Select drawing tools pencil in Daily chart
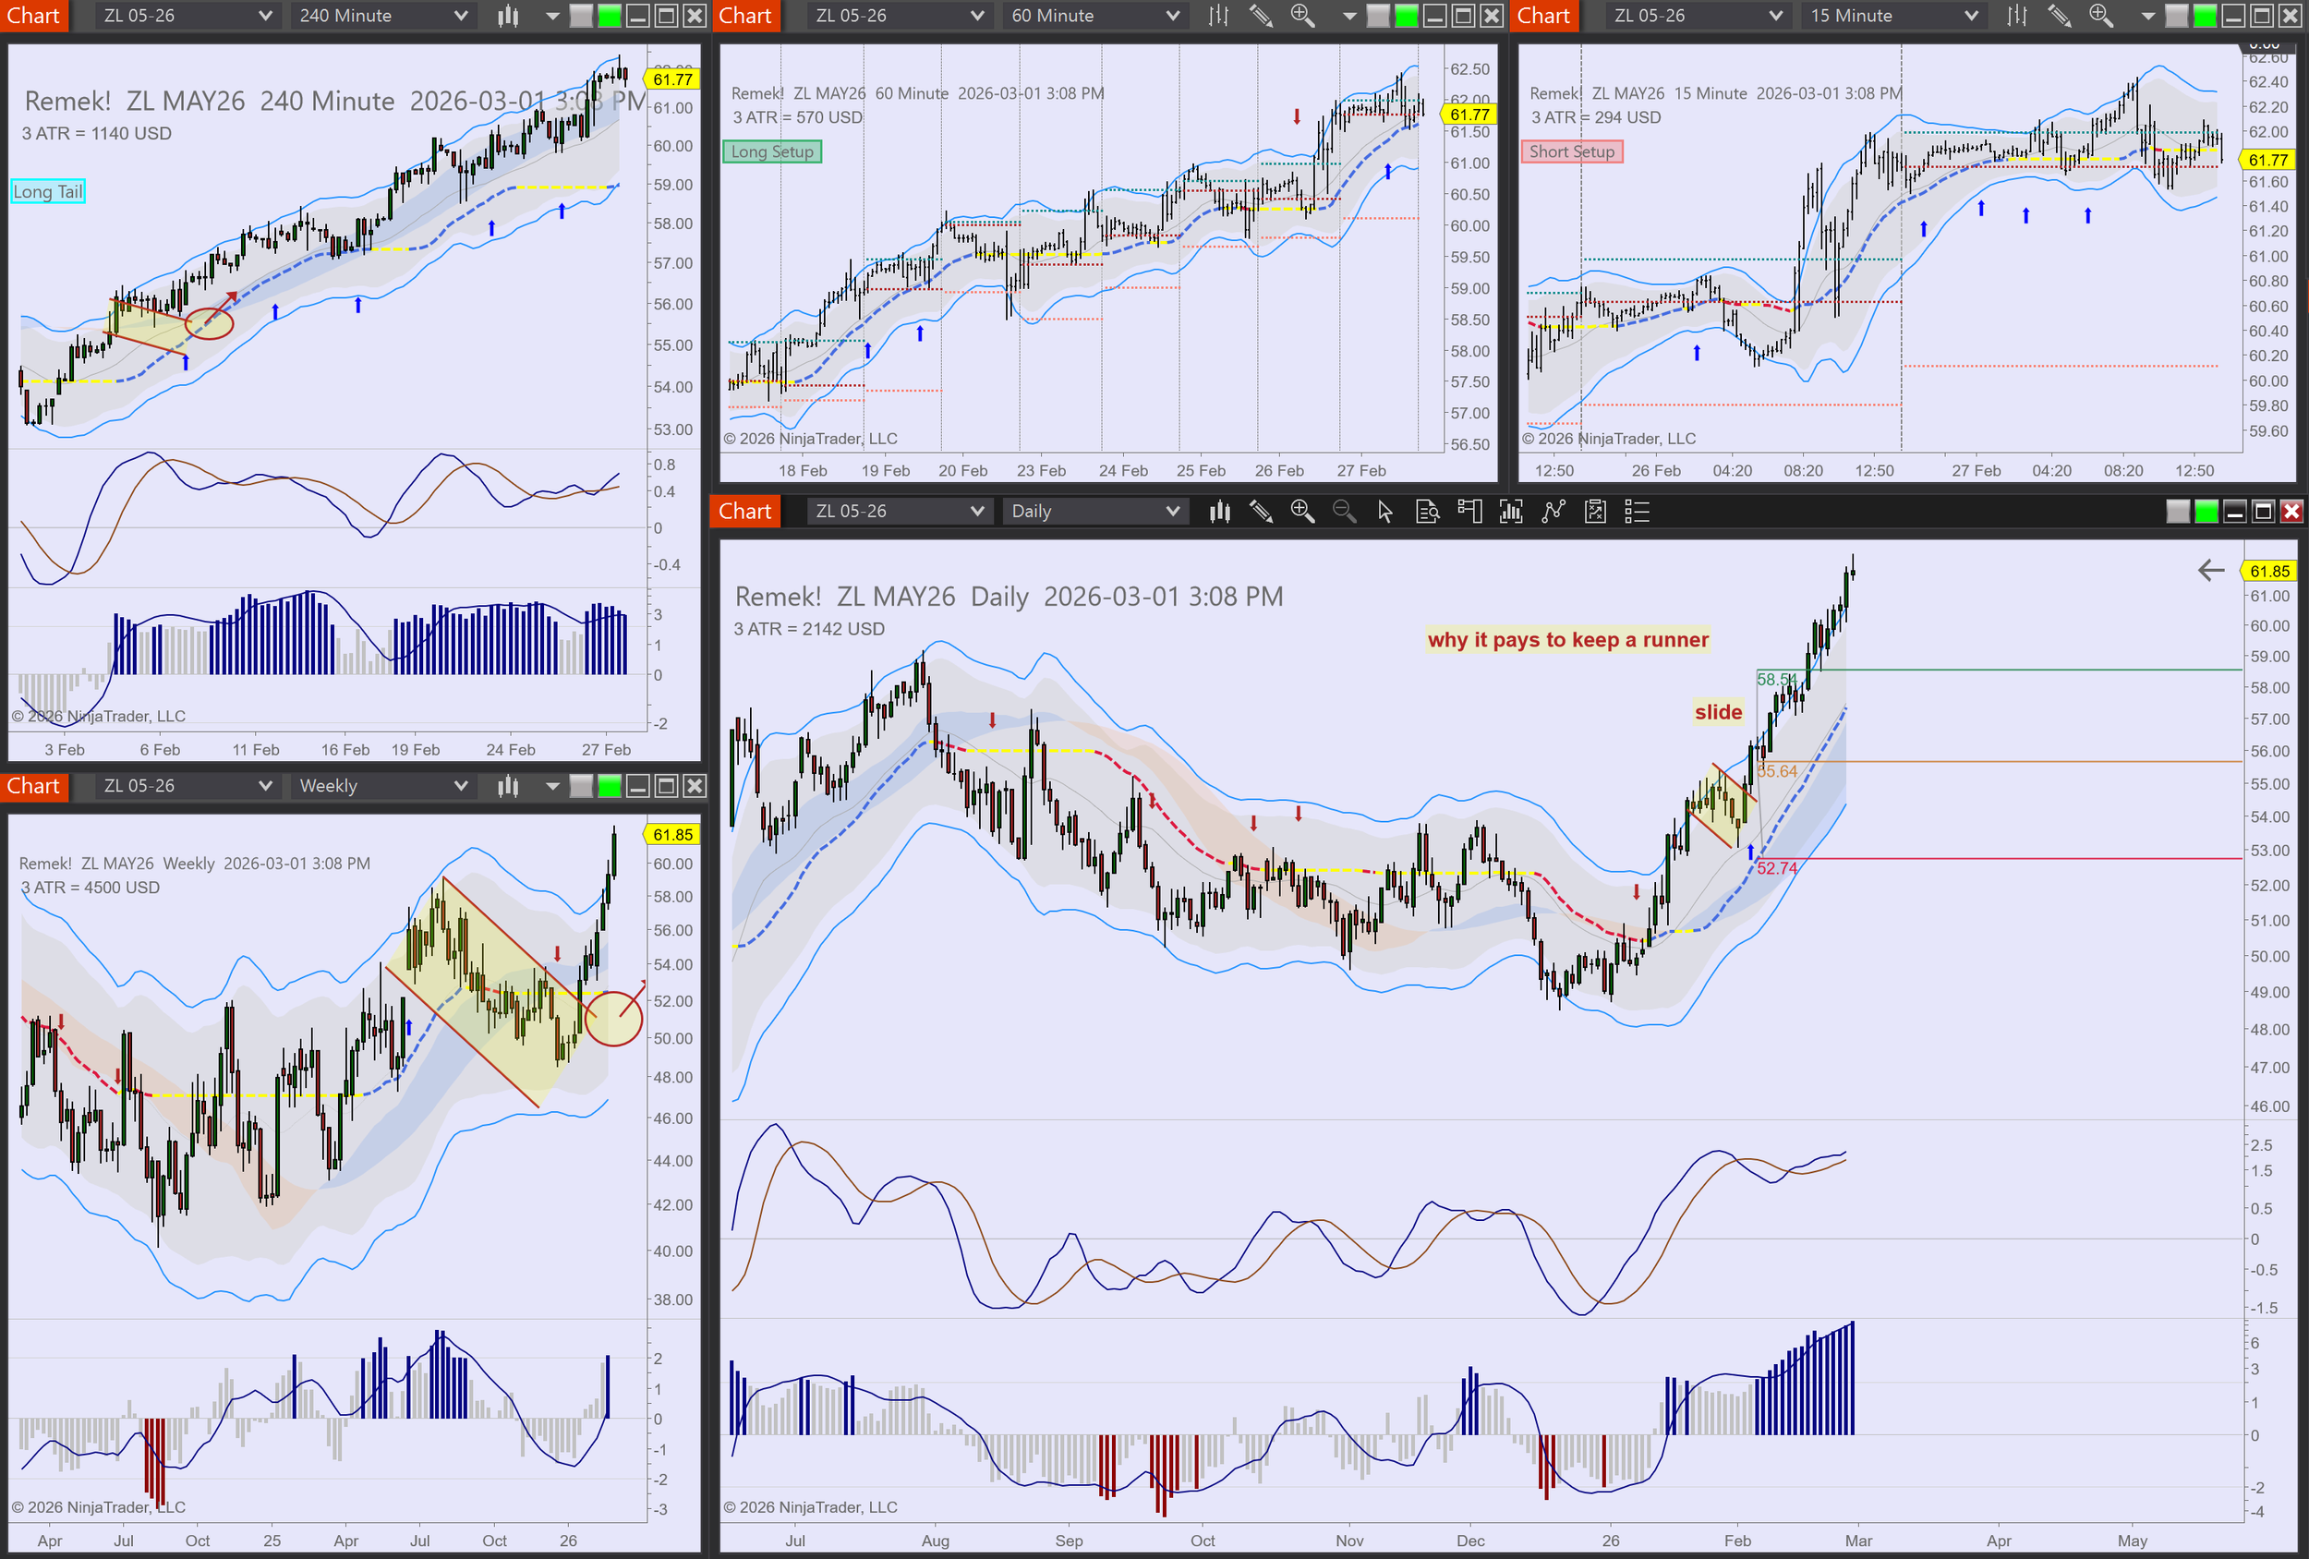Viewport: 2309px width, 1559px height. (x=1261, y=512)
